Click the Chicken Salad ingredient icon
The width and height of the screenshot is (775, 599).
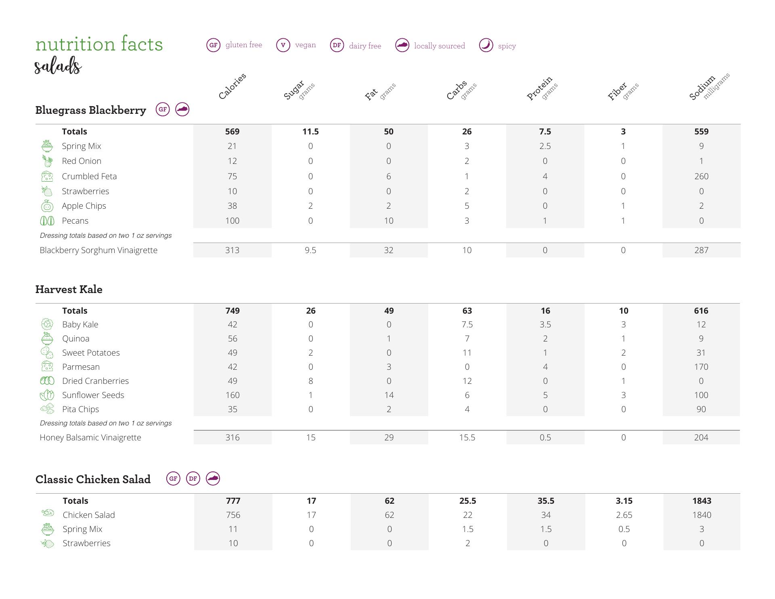pyautogui.click(x=48, y=513)
